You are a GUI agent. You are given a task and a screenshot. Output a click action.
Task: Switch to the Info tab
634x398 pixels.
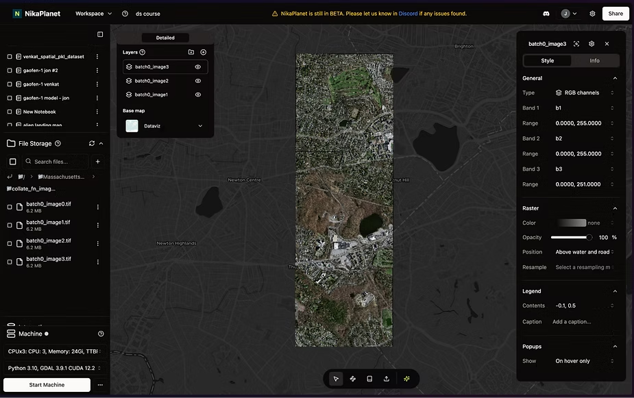594,60
